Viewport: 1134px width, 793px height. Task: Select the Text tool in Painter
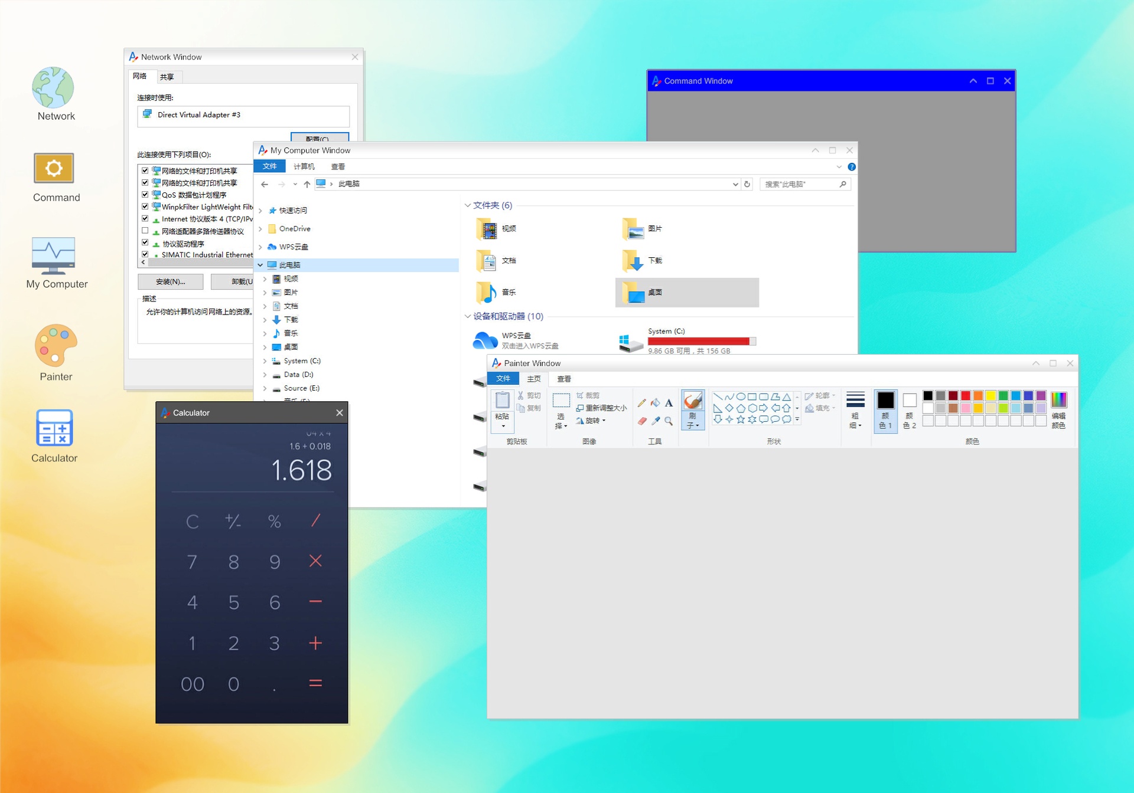669,403
